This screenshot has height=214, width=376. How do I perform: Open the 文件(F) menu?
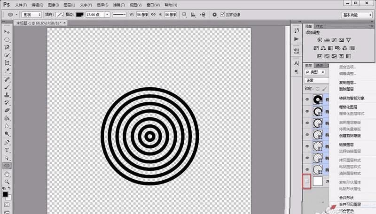21,5
